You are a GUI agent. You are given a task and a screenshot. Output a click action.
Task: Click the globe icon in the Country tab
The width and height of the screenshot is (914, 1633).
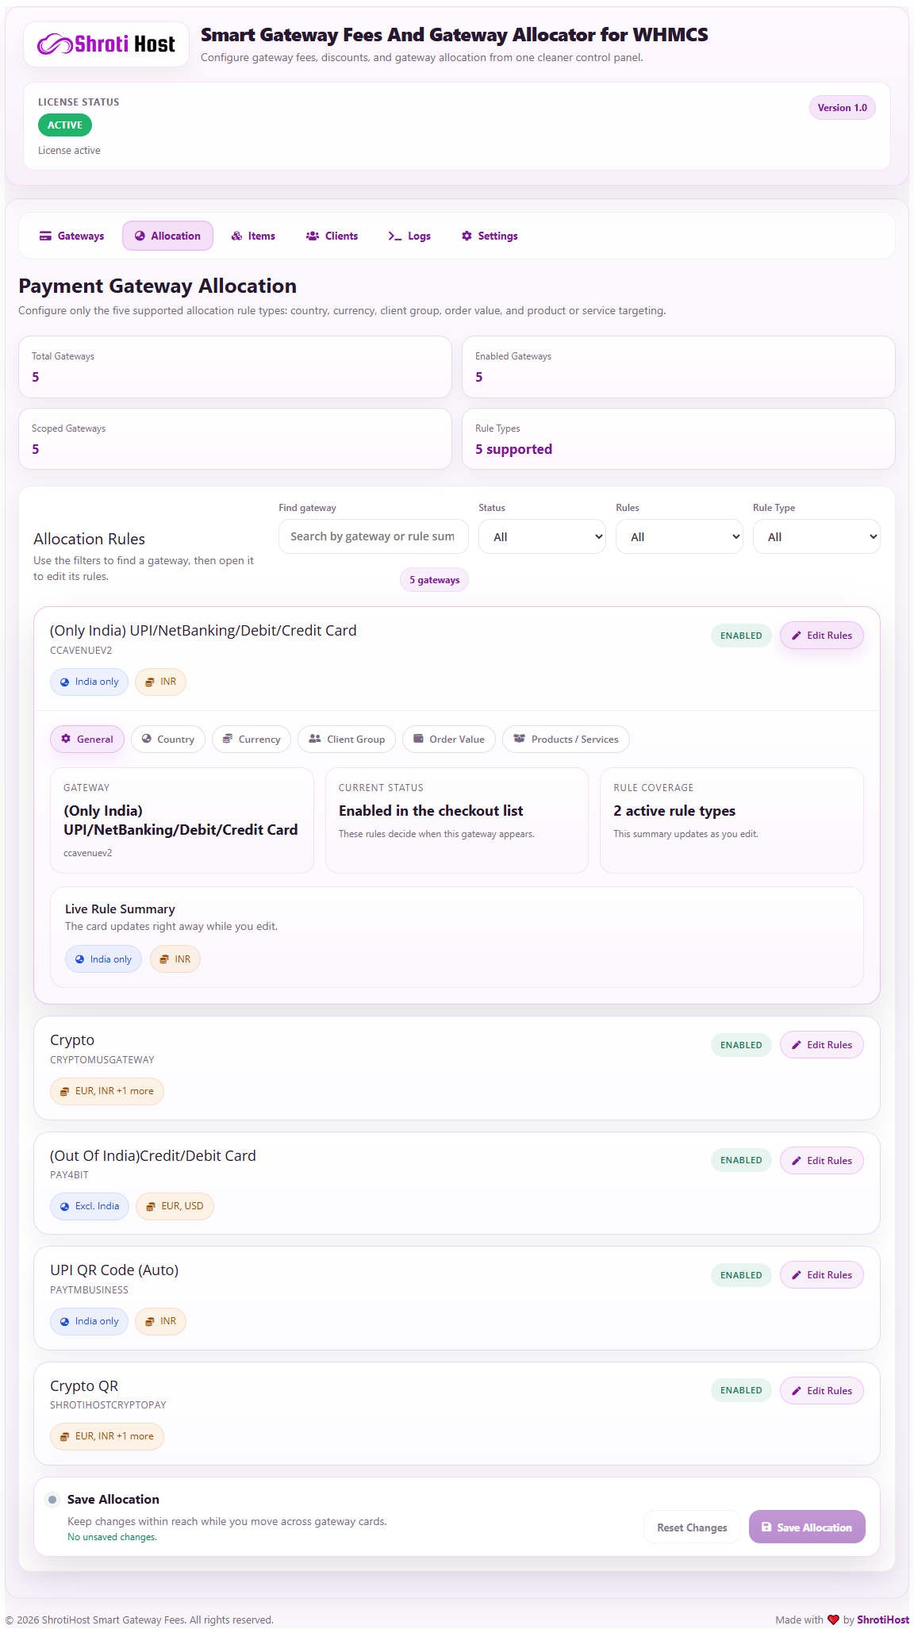[147, 739]
